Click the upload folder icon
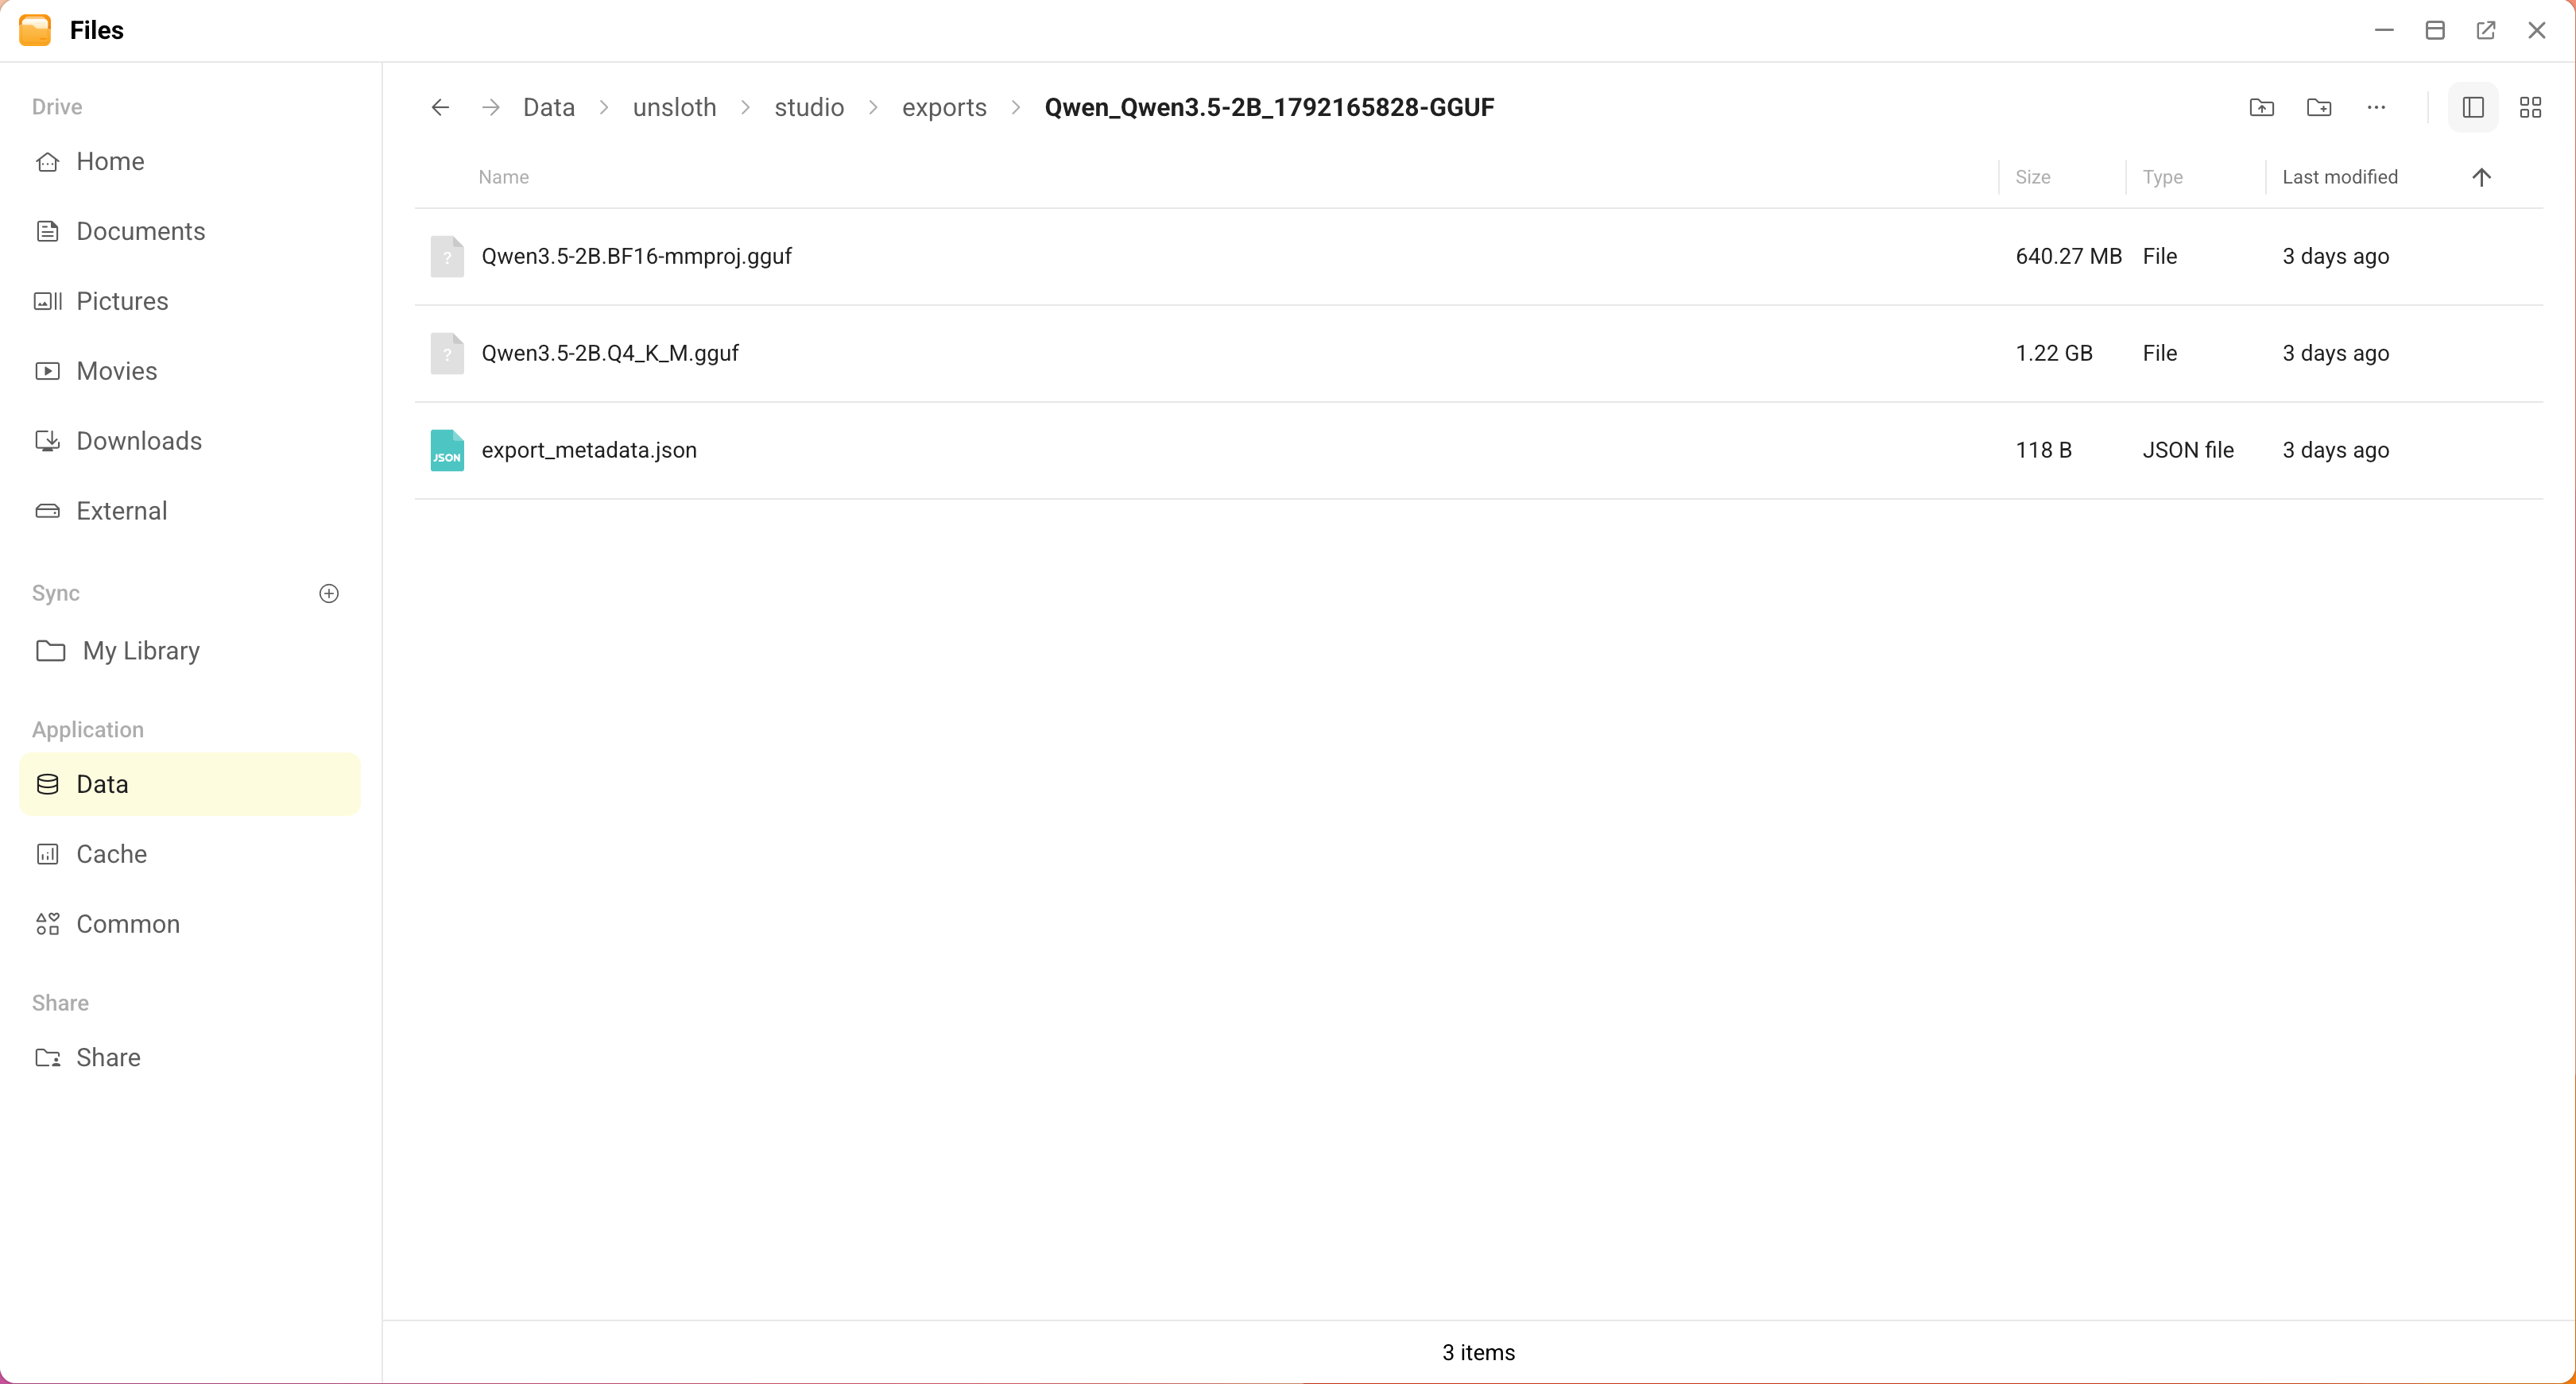 (2261, 107)
